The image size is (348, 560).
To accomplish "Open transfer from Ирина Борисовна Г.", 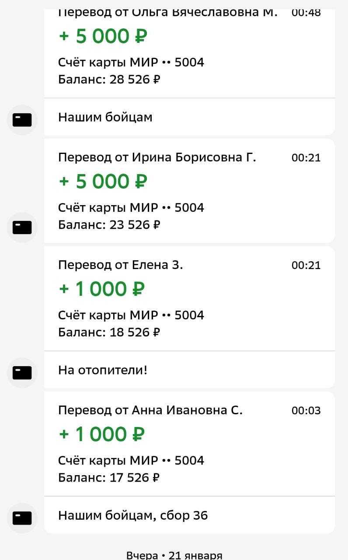I will [x=189, y=191].
